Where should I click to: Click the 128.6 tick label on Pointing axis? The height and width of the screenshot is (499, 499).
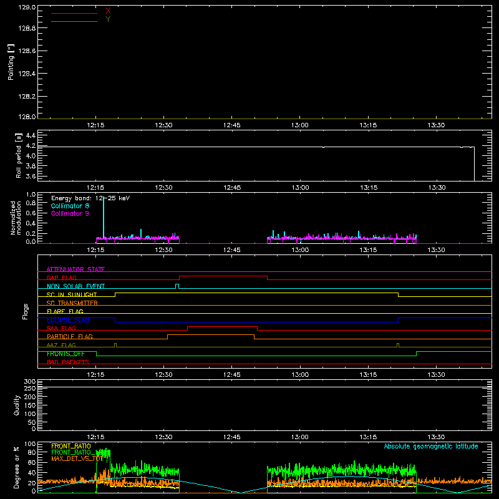click(x=27, y=51)
